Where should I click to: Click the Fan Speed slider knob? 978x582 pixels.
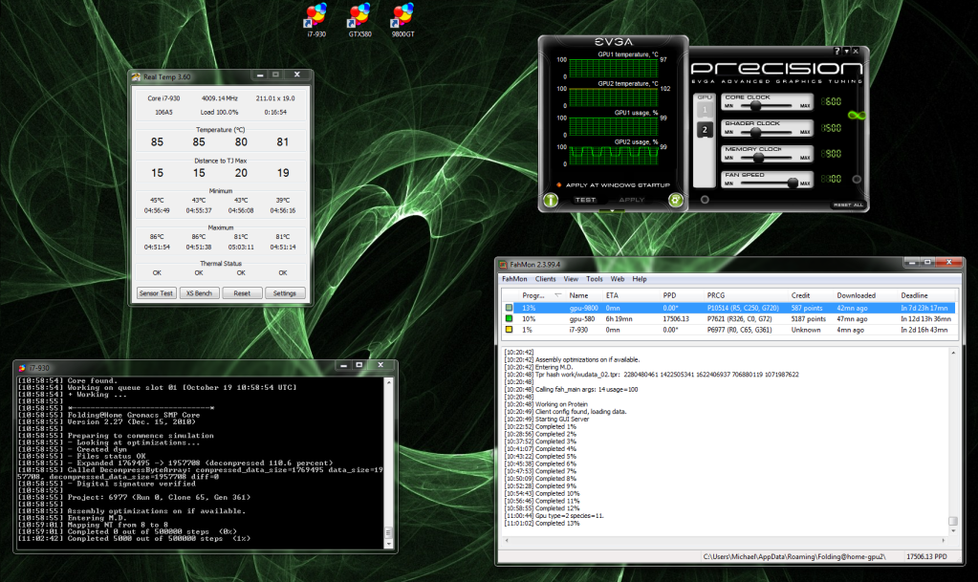(x=793, y=183)
